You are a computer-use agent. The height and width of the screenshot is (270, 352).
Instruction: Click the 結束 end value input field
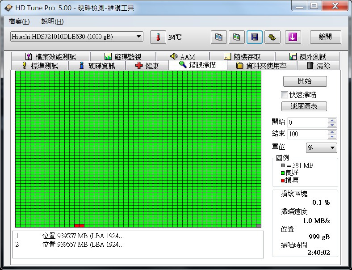(x=307, y=134)
